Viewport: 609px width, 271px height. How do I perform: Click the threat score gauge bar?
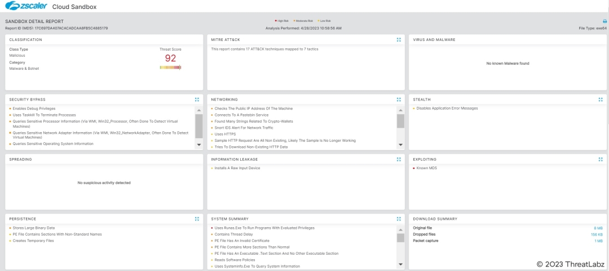pyautogui.click(x=170, y=67)
